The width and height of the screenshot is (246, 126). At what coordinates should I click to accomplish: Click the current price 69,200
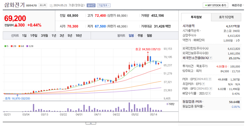point(15,19)
